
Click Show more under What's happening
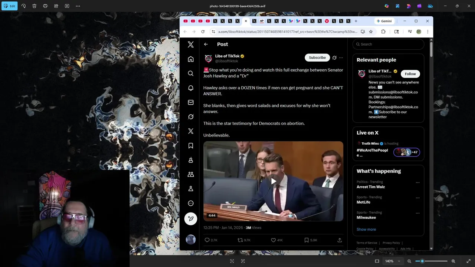366,230
